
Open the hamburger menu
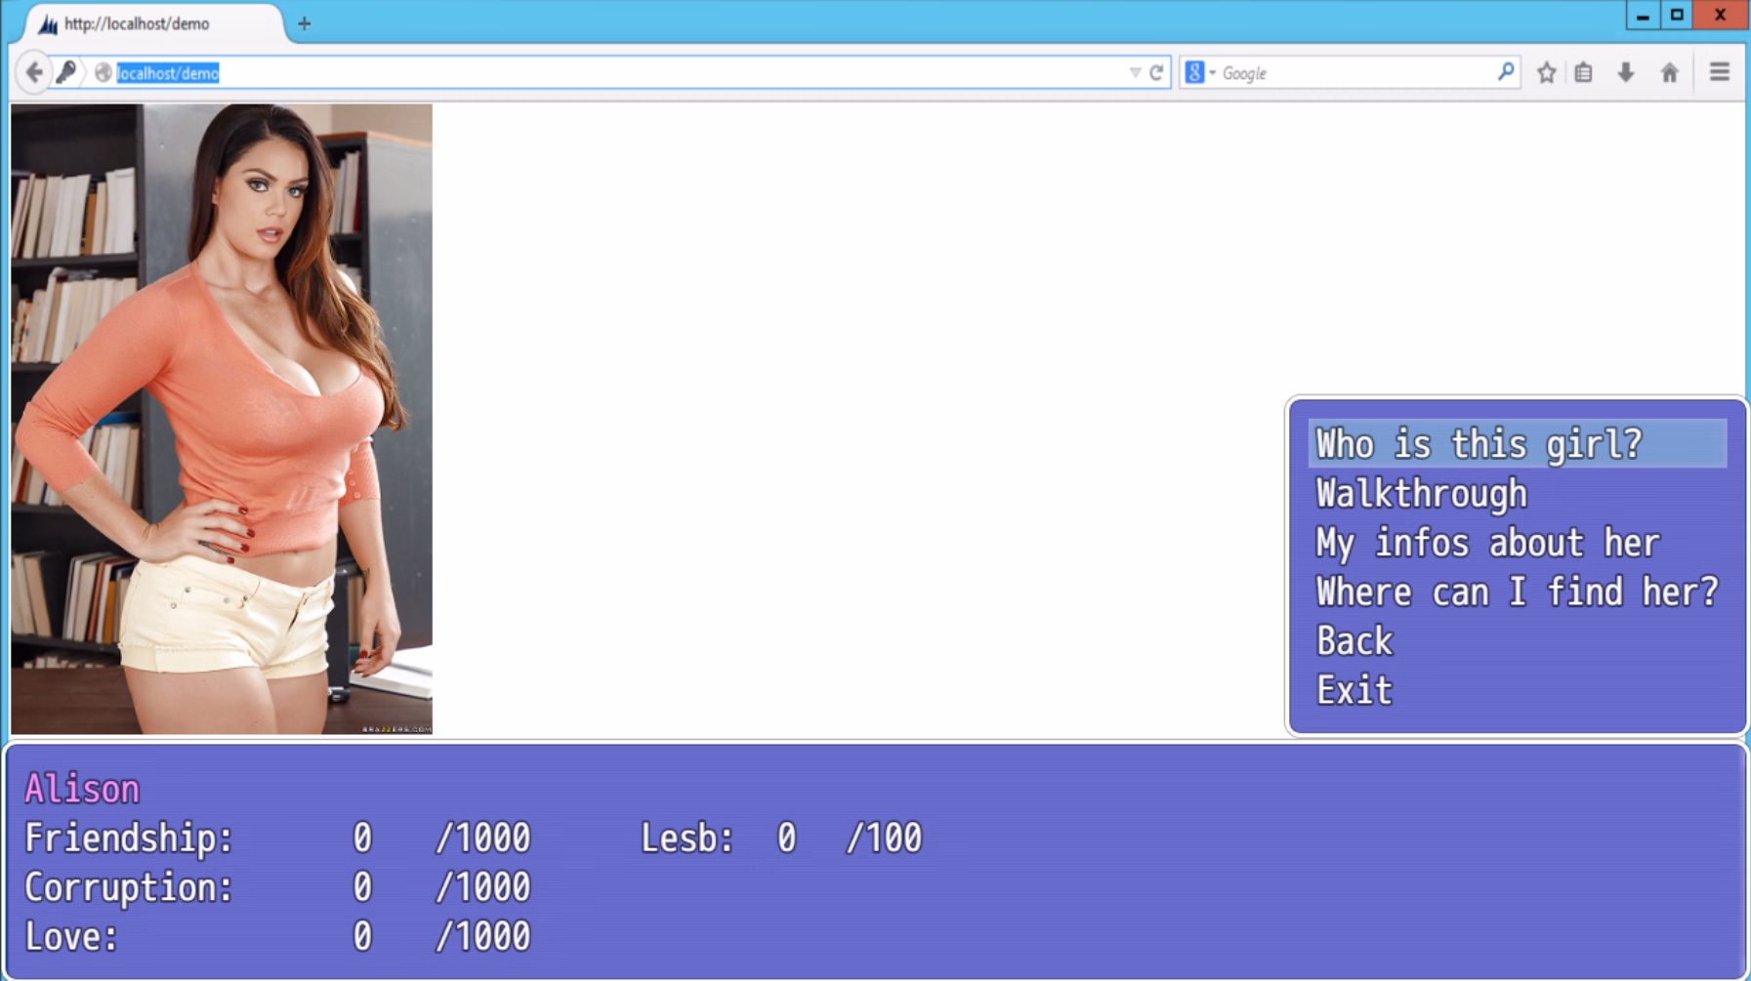coord(1719,72)
